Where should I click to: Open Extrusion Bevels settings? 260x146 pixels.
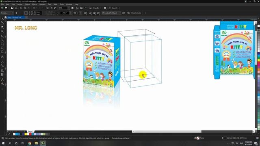94,13
